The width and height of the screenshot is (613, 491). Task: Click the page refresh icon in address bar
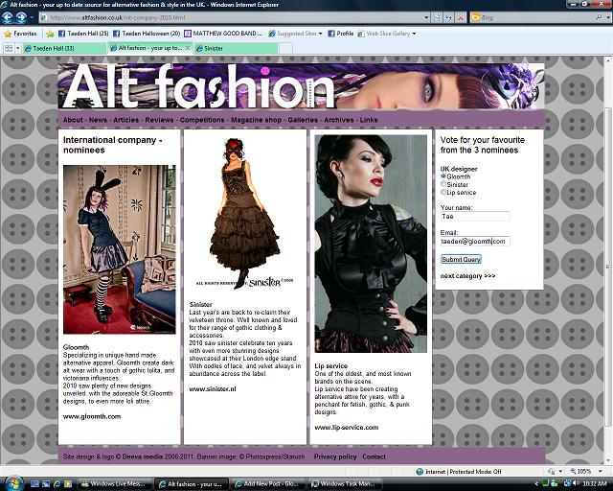point(449,17)
